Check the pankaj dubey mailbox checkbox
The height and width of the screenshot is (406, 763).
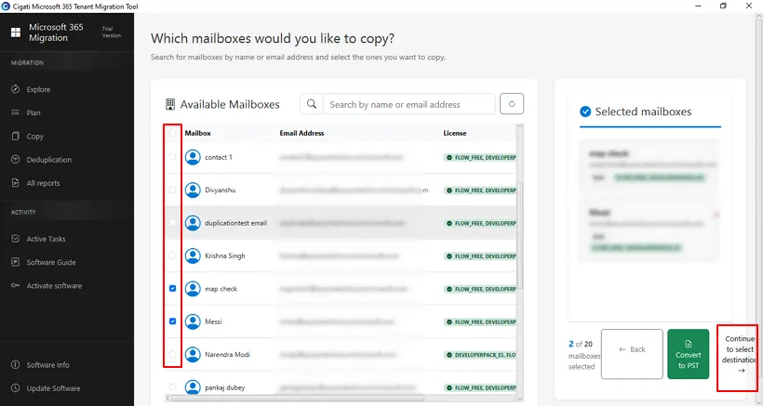point(173,387)
